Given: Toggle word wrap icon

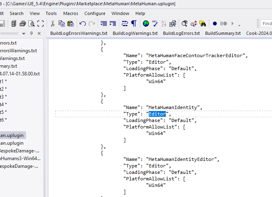Looking at the screenshot, I should [125, 24].
